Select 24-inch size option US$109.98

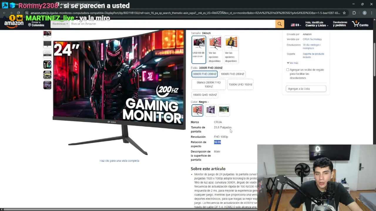(x=199, y=50)
